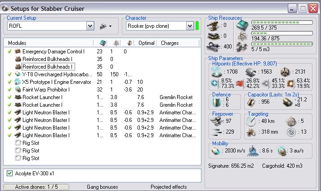Click the ship setup tools icon
Image resolution: width=321 pixels, height=191 pixels.
103,26
